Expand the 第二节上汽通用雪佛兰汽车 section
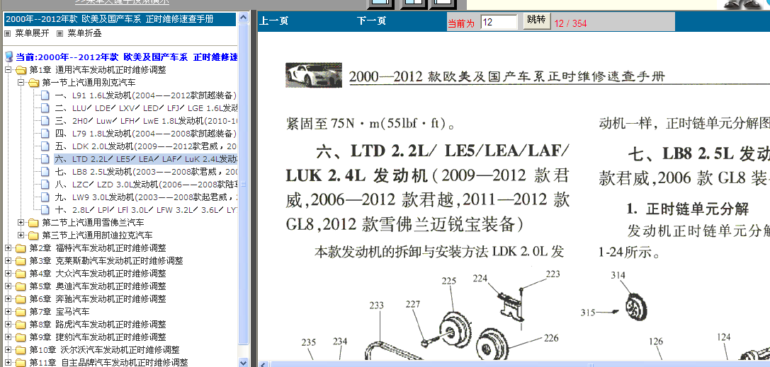The image size is (770, 367). (x=21, y=223)
